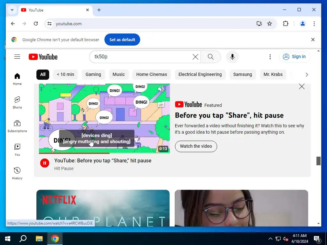Click the page vertical scrollbar thumb
The image size is (327, 245).
tap(318, 161)
